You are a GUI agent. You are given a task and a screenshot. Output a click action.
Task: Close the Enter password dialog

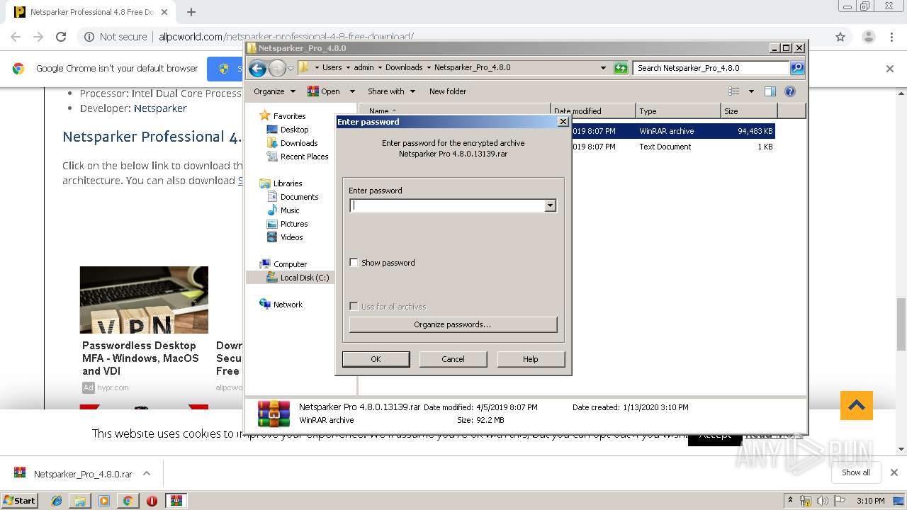click(x=563, y=122)
